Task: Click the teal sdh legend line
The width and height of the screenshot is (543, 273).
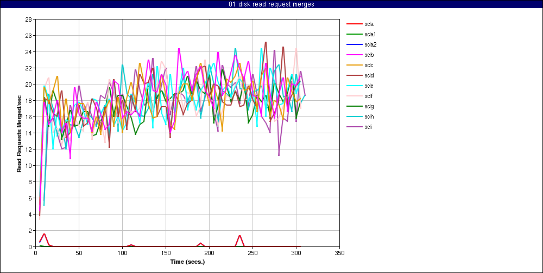Action: point(353,117)
